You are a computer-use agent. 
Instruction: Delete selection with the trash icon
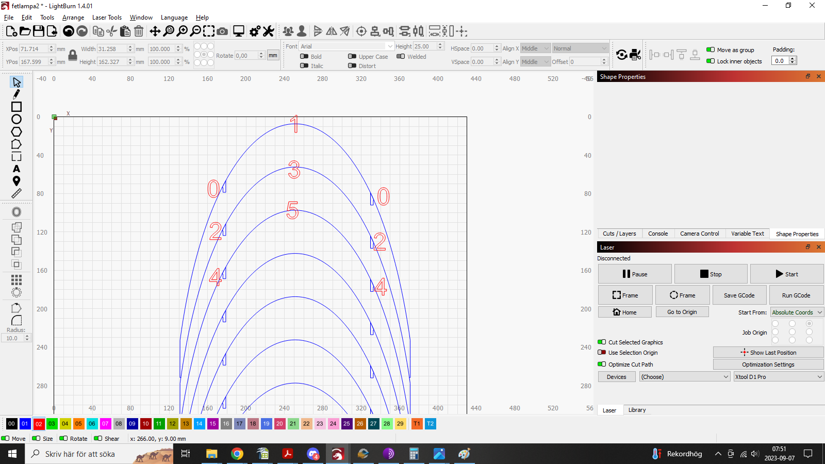pyautogui.click(x=139, y=31)
